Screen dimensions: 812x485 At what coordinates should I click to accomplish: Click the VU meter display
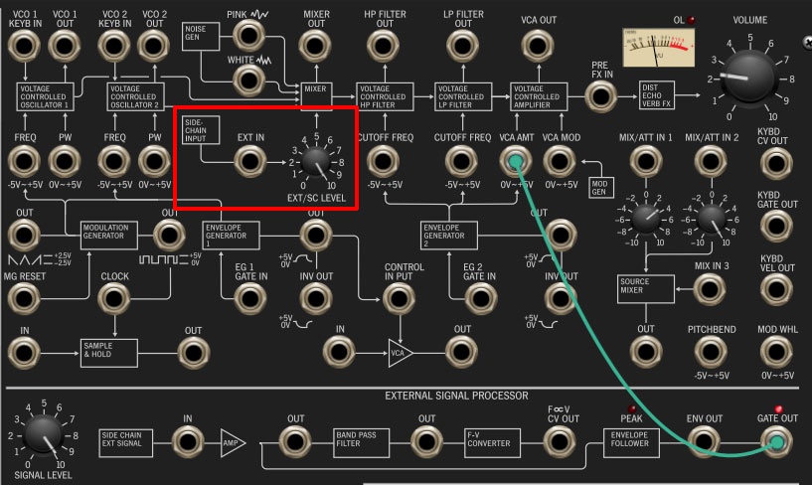[x=658, y=48]
